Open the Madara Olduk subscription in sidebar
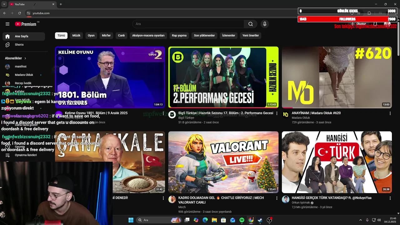This screenshot has height=225, width=400. point(24,75)
